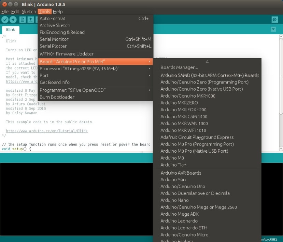Image resolution: width=283 pixels, height=242 pixels.
Task: Select Arduino MKR GSM 1400 board
Action: tap(207, 116)
